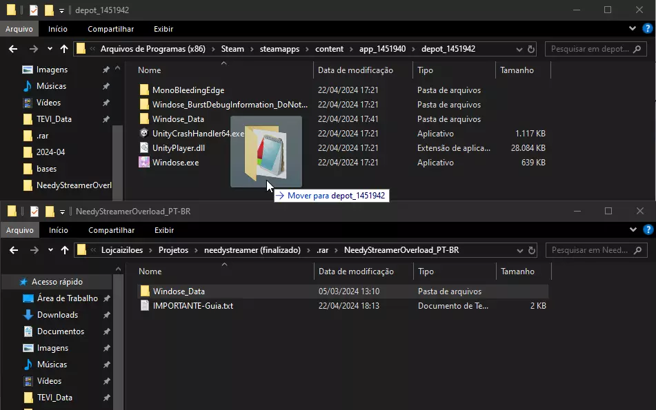656x410 pixels.
Task: Click Steam in depot_1451942 address path
Action: (x=232, y=49)
